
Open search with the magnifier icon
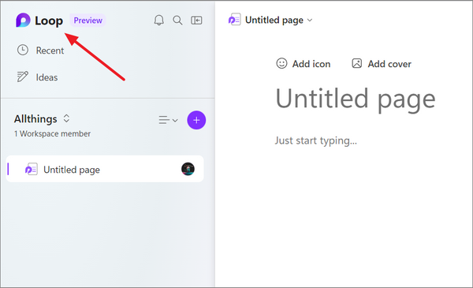pyautogui.click(x=177, y=21)
